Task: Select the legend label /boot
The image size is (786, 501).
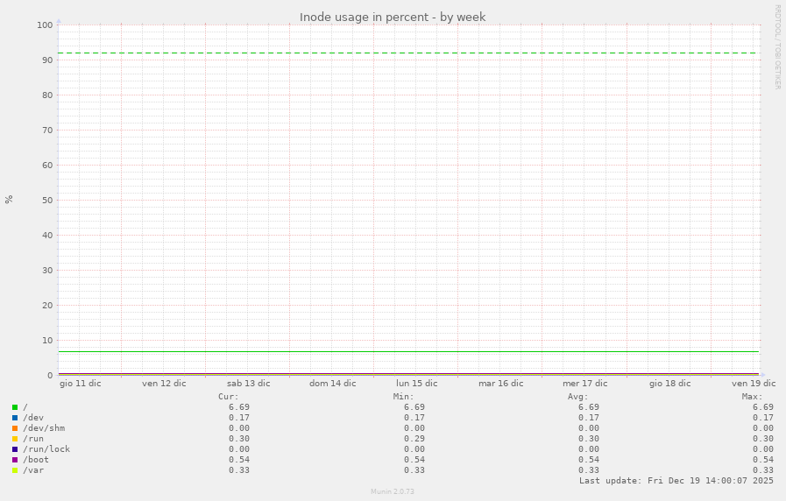Action: (x=36, y=460)
